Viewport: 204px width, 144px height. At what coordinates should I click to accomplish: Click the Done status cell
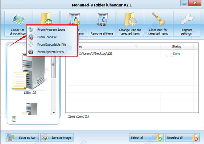(177, 54)
